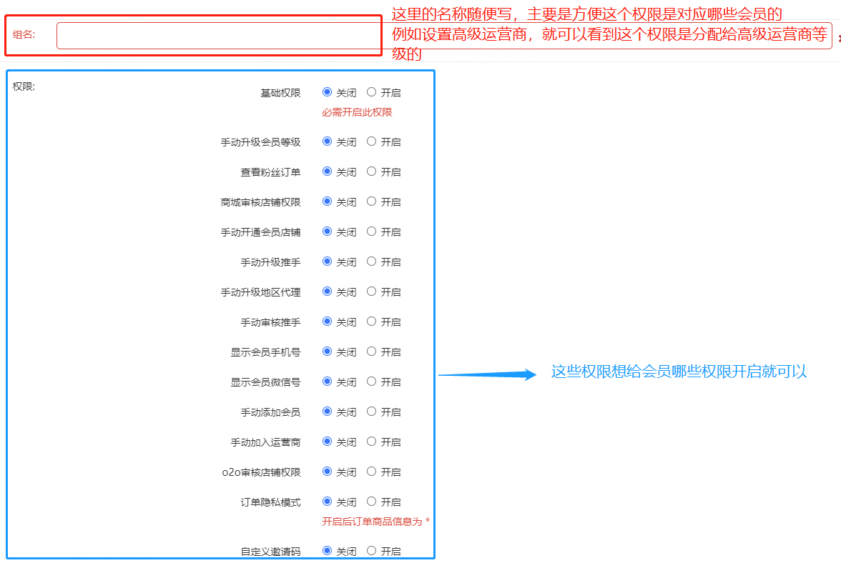The image size is (841, 563).
Task: Click the 组名: label
Action: [x=24, y=35]
